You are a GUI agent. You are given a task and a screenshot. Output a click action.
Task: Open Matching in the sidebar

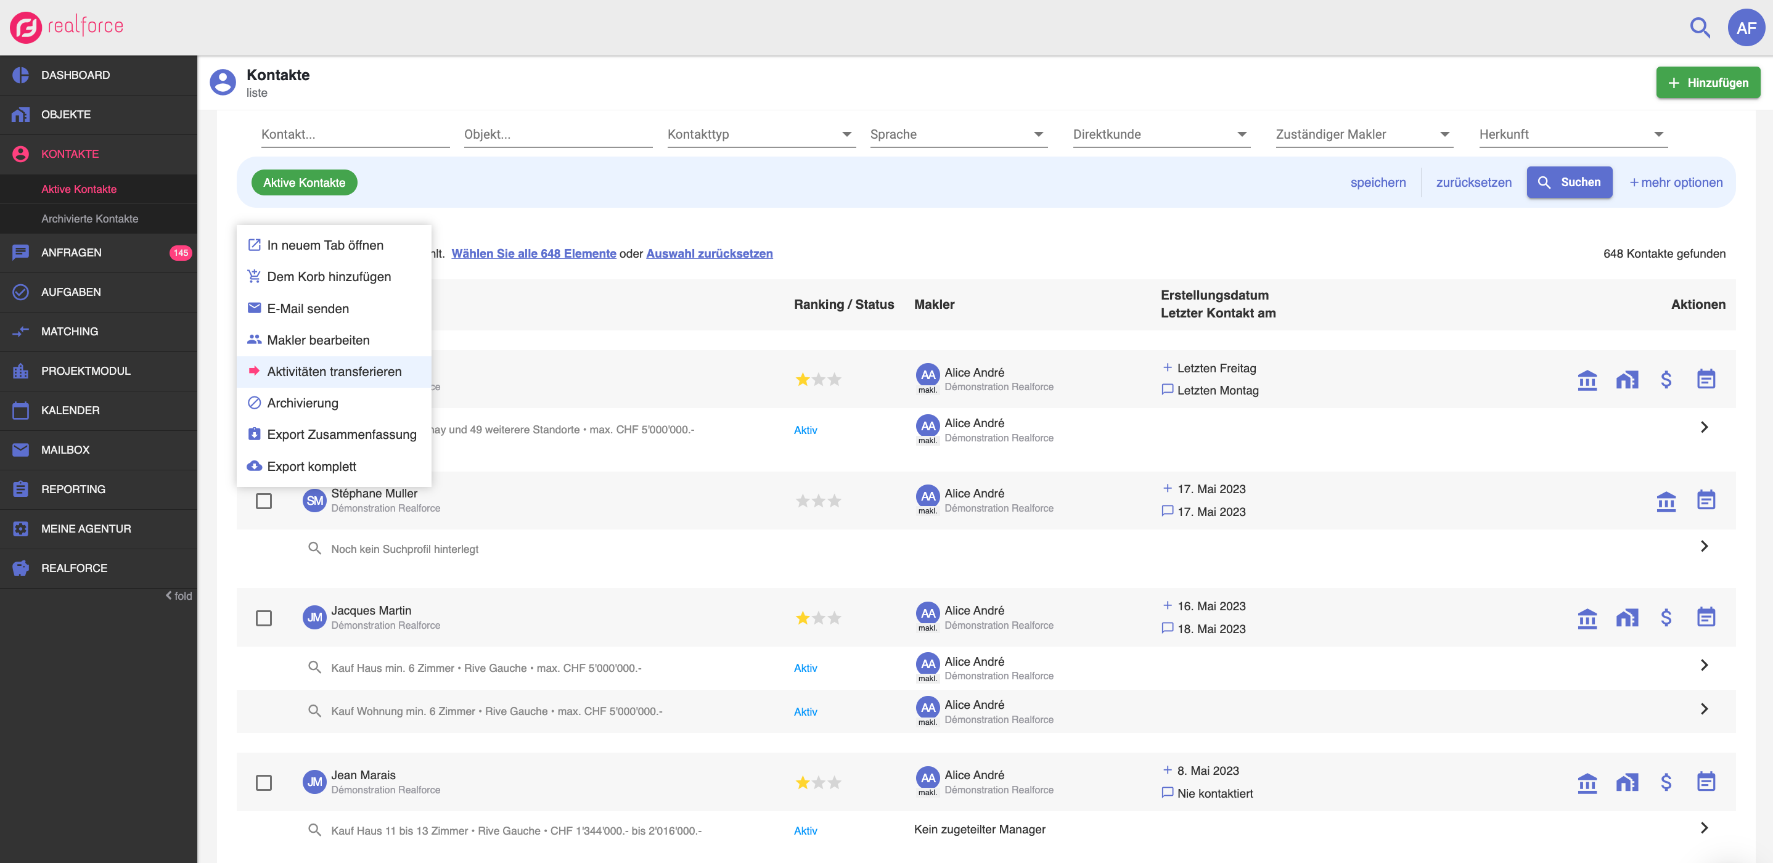tap(99, 331)
